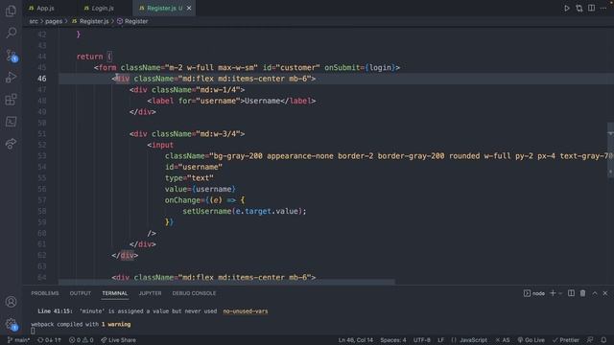Open the feedback icon in status bar
614x345 pixels.
coord(590,340)
